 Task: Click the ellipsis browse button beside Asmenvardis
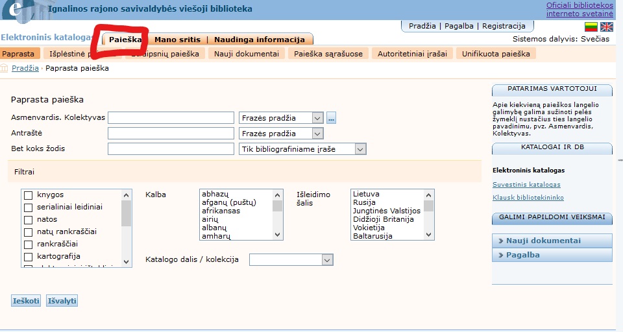[331, 118]
